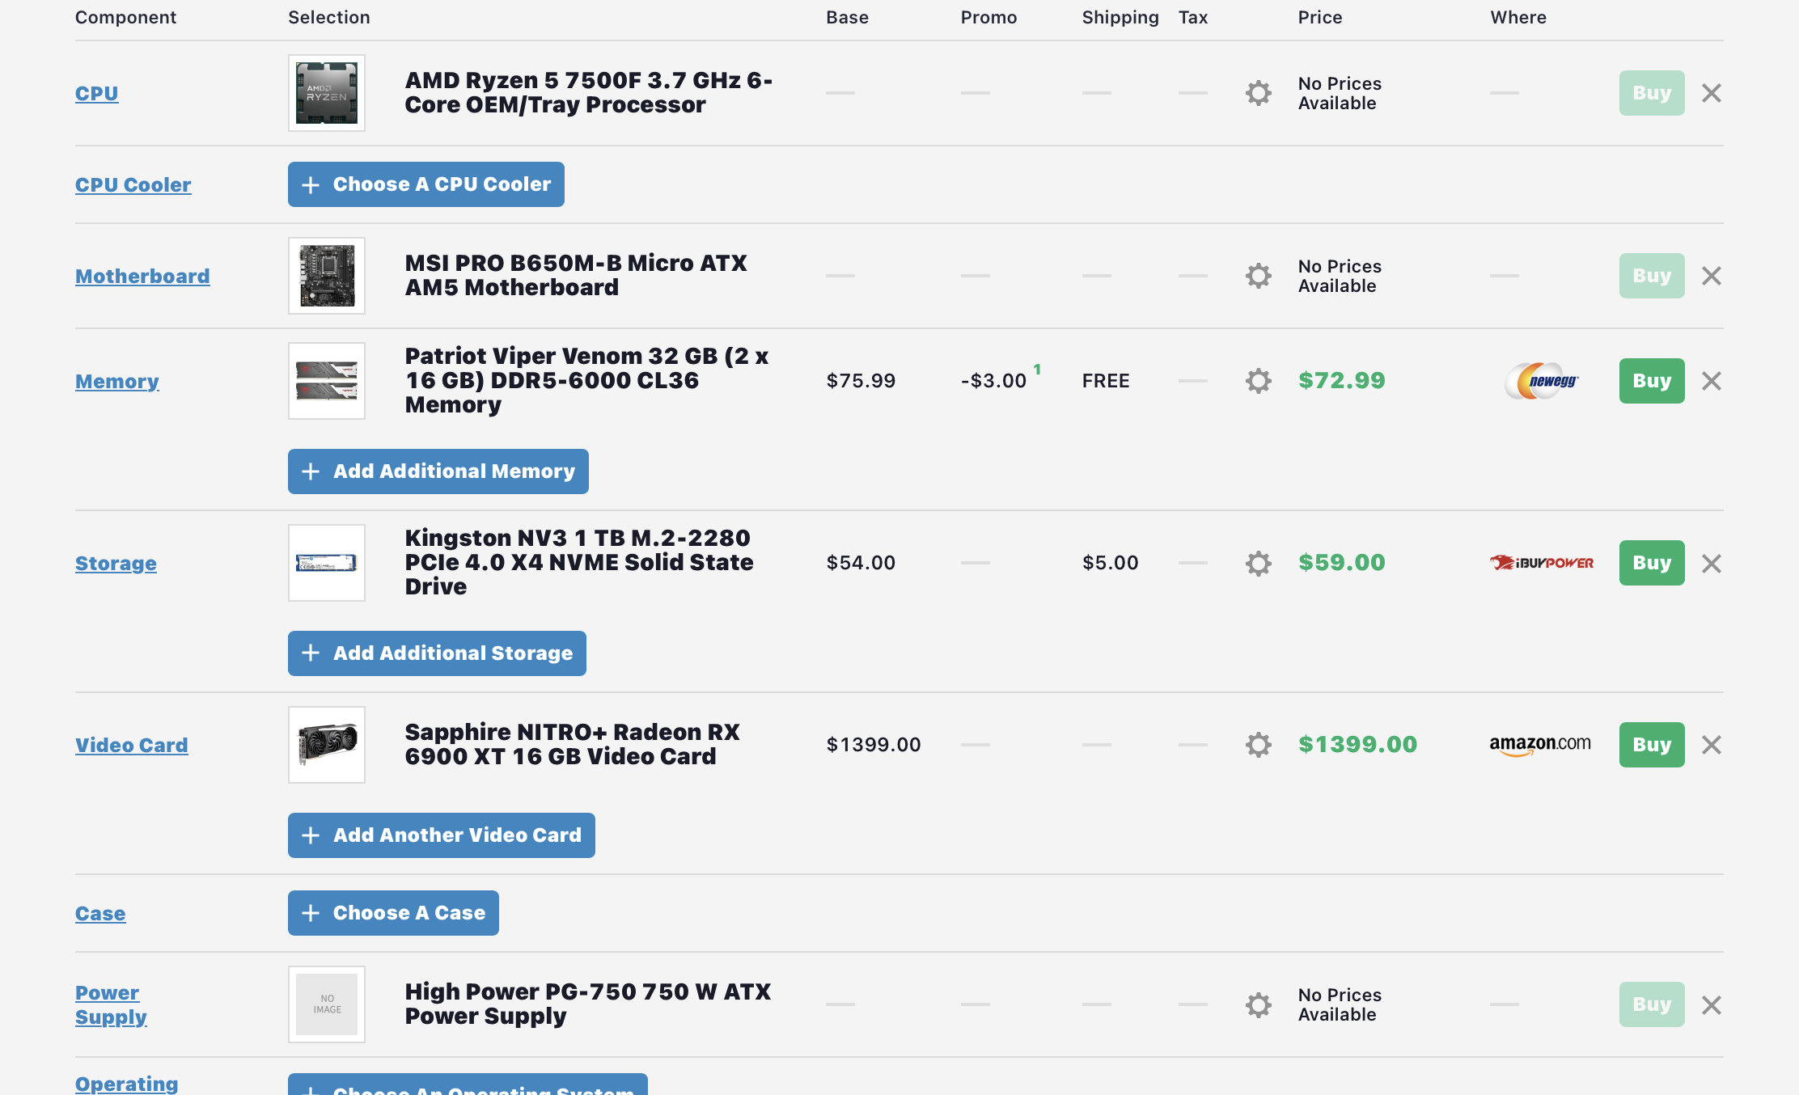The width and height of the screenshot is (1799, 1095).
Task: Open the Amazon.com merchant logo
Action: (1540, 745)
